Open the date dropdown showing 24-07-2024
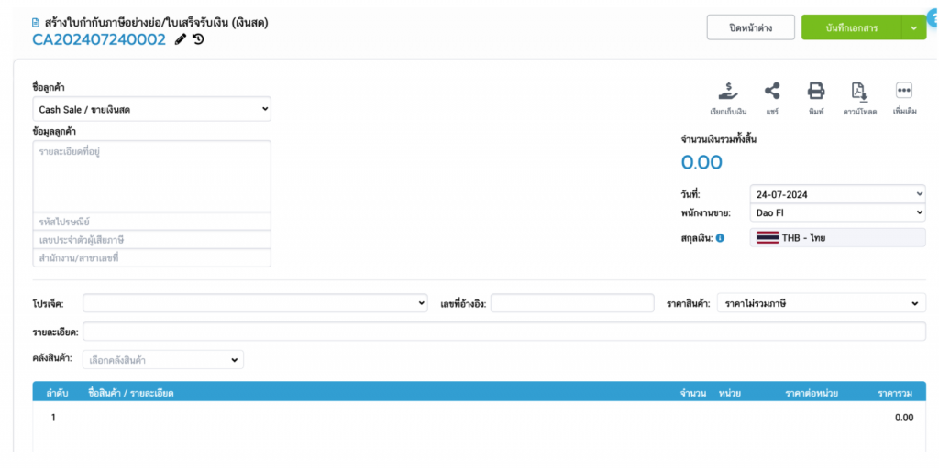 [837, 194]
